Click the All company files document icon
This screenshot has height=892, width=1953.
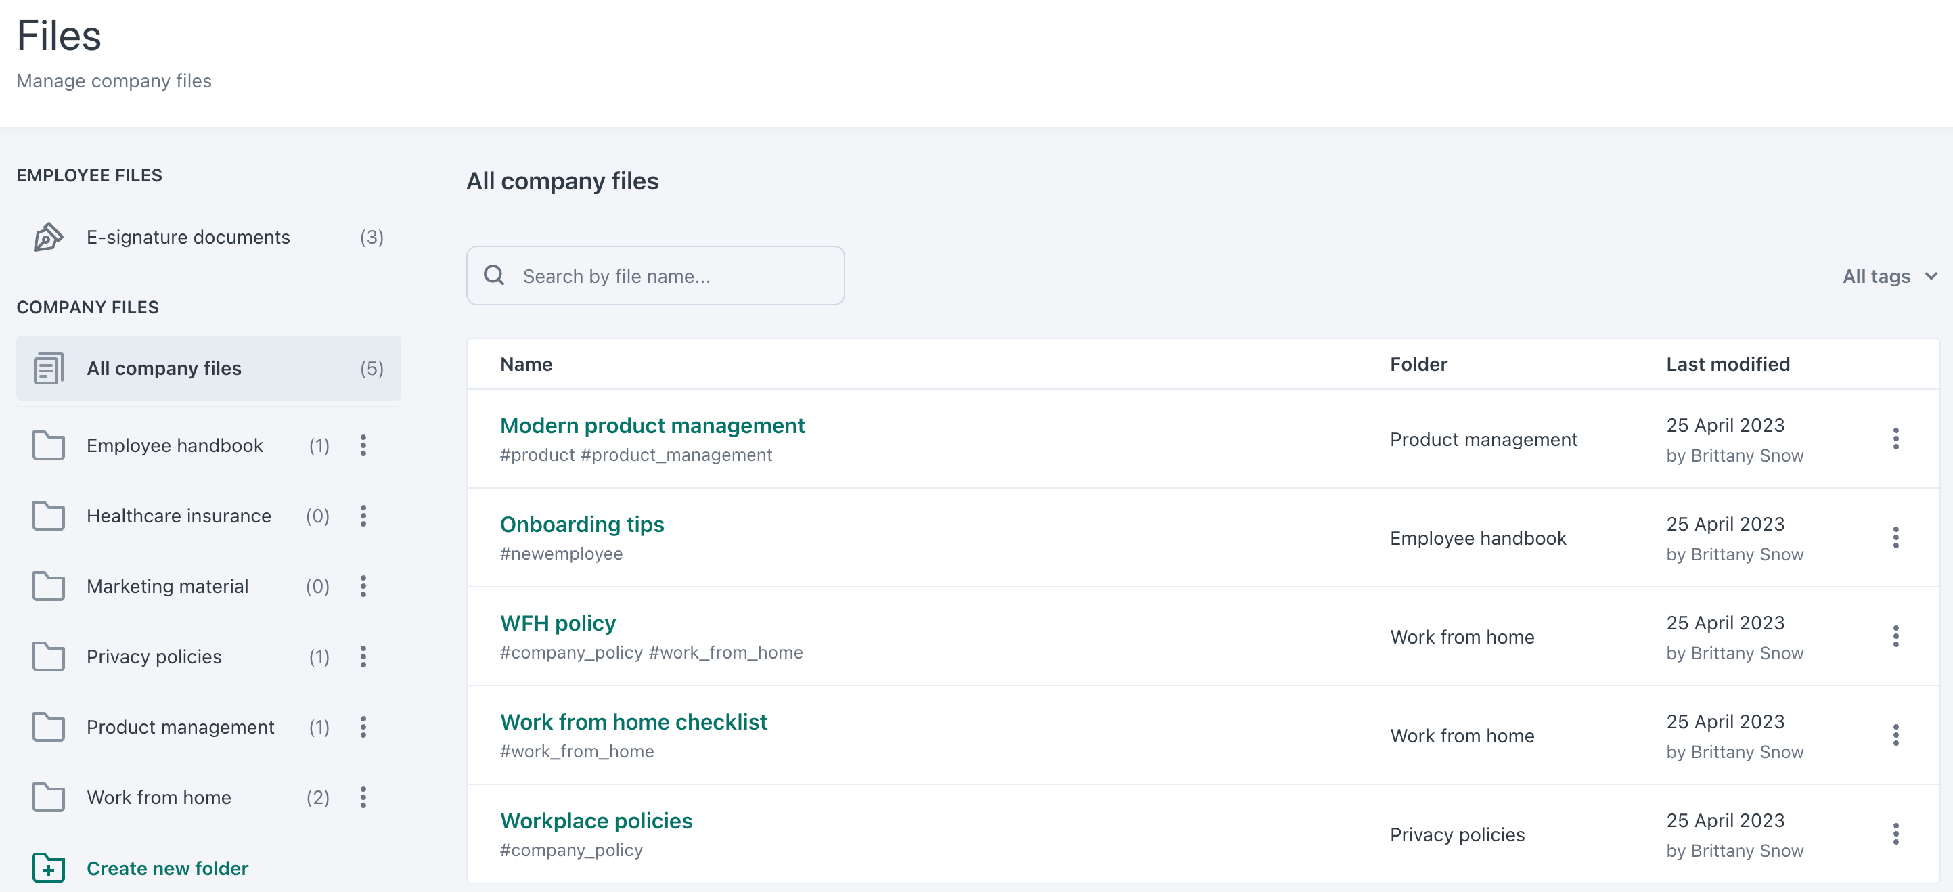coord(48,368)
